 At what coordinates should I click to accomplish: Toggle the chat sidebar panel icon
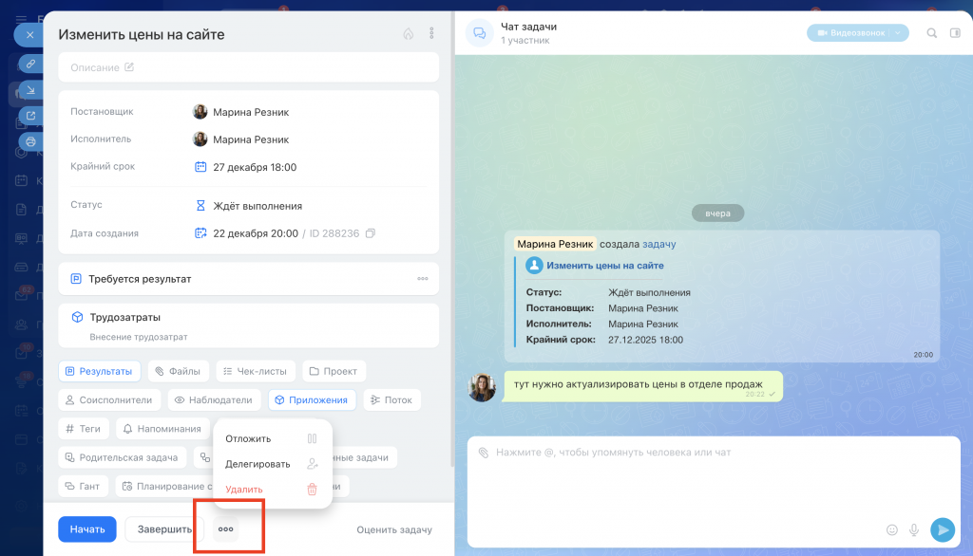pos(957,33)
